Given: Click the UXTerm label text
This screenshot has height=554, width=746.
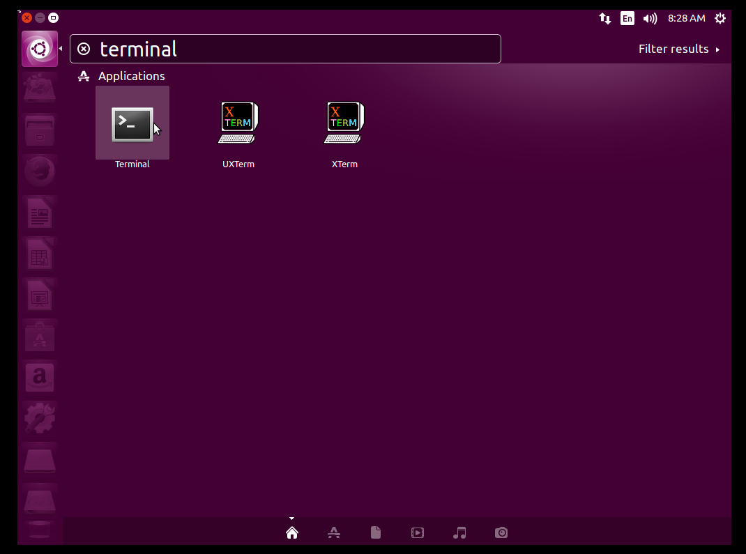Looking at the screenshot, I should coord(238,164).
